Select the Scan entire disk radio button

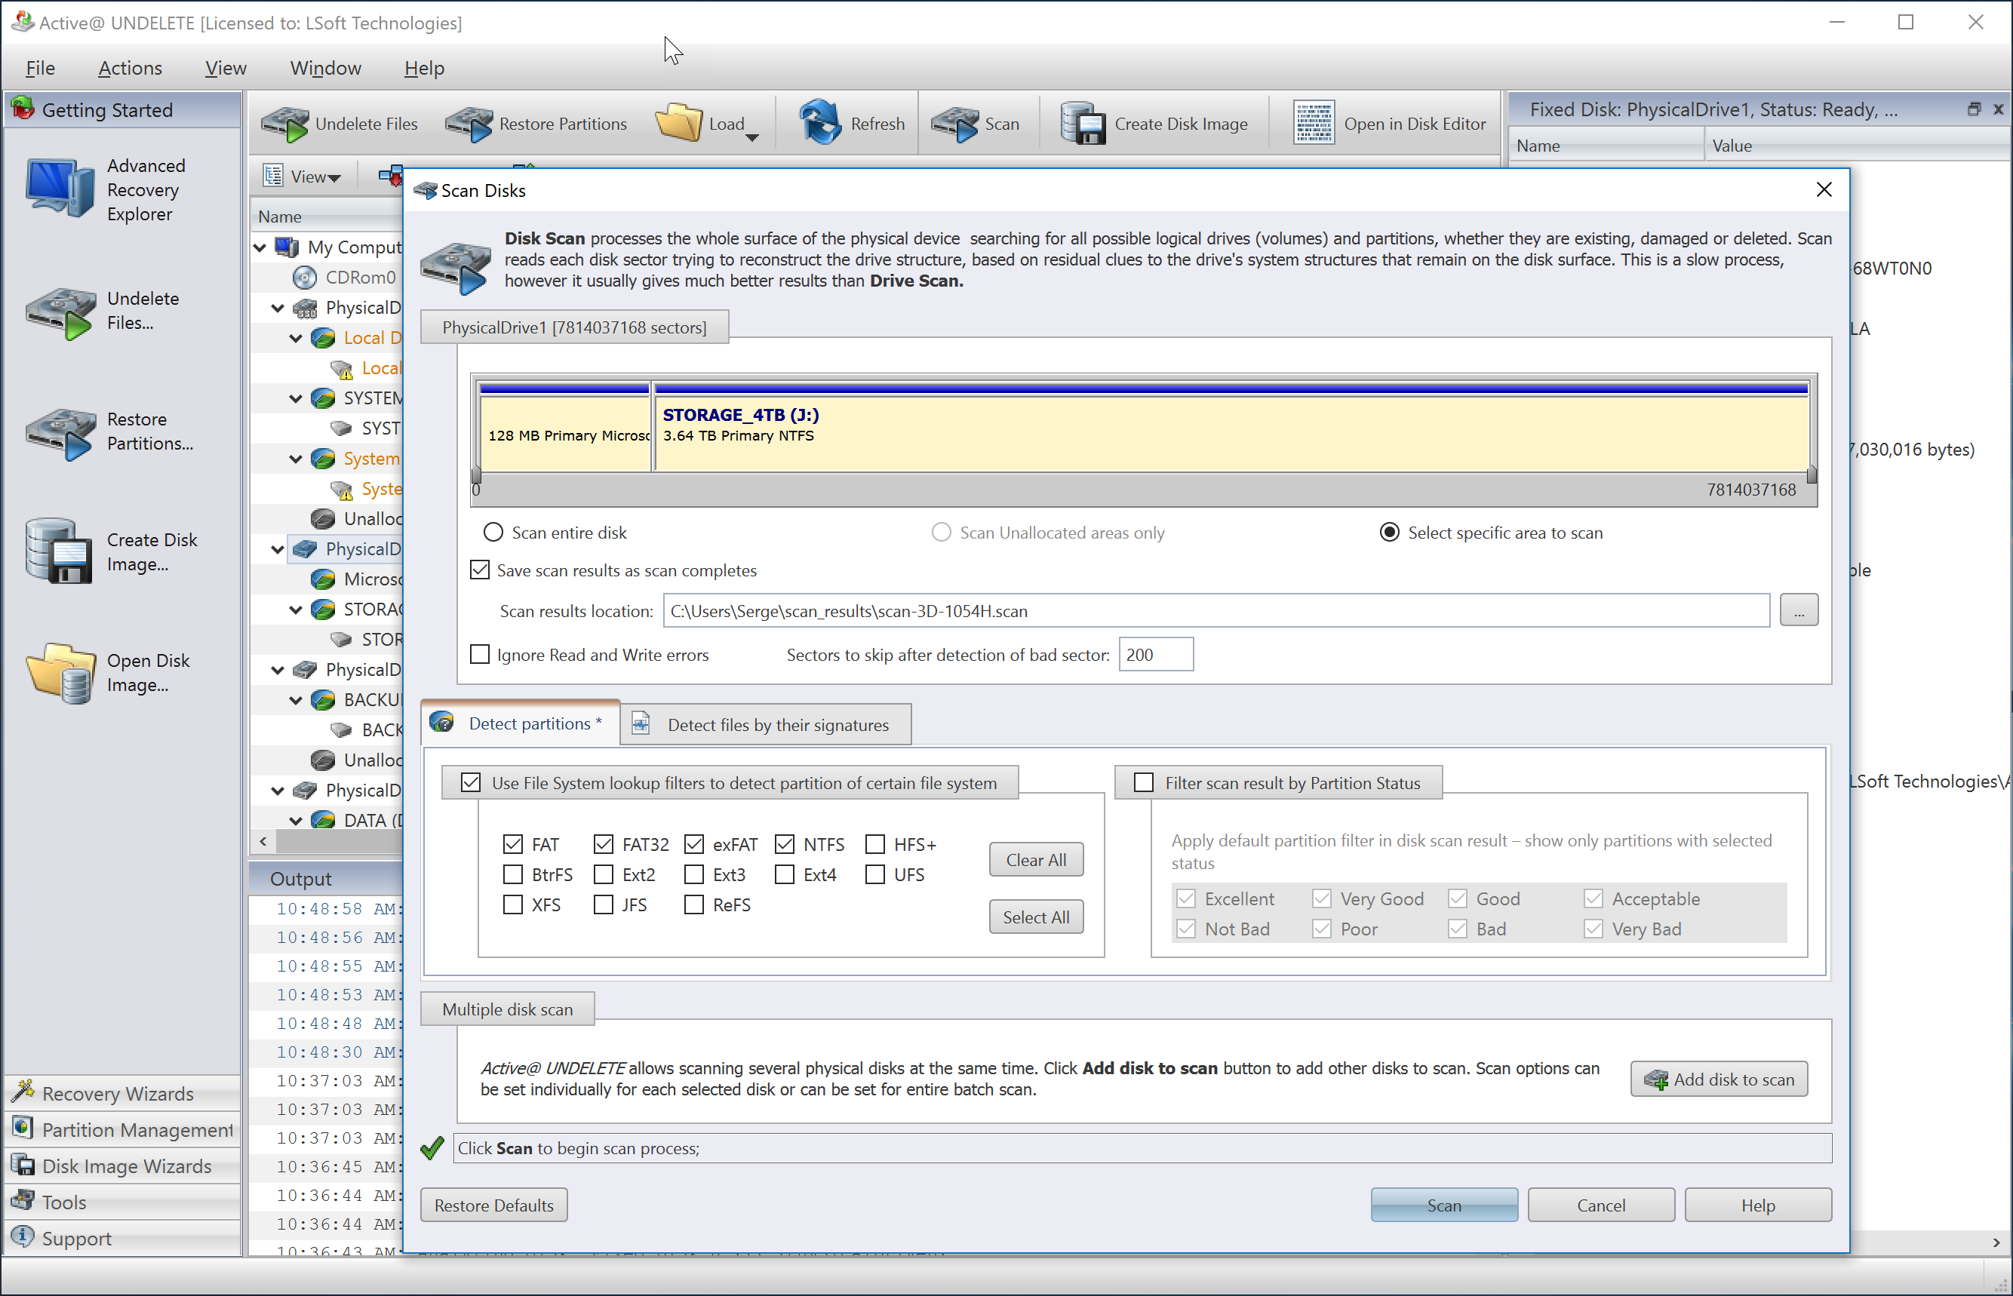(493, 531)
